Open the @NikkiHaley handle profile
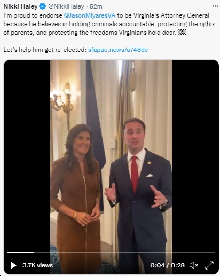This screenshot has height=276, width=220. [66, 6]
